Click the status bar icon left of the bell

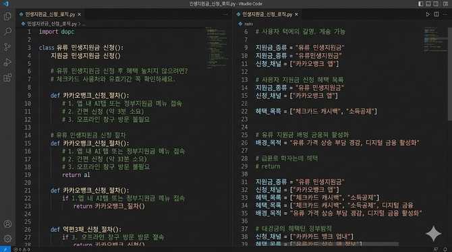[436, 249]
